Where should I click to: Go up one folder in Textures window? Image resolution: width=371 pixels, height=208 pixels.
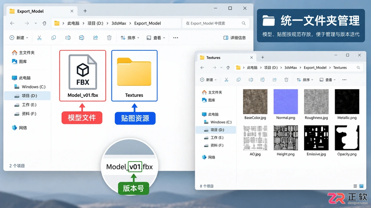pos(228,68)
